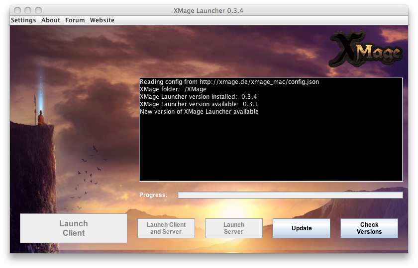Click the 'Progress:' label
This screenshot has width=418, height=268.
point(154,195)
